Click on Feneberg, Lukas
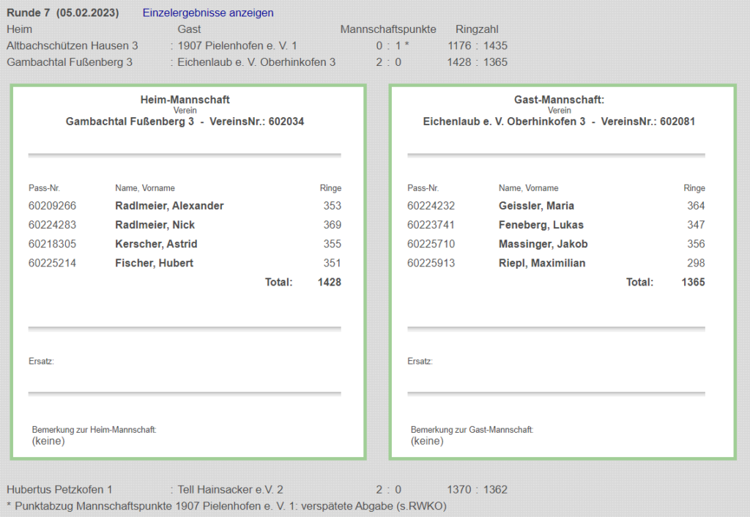 tap(541, 225)
